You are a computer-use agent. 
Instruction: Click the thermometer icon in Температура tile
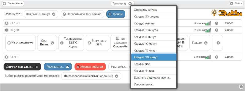pos(62,43)
